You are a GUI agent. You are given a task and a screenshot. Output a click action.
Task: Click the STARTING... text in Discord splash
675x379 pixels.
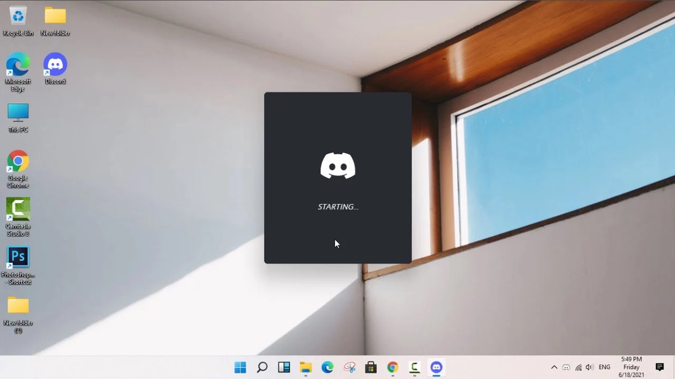(338, 207)
